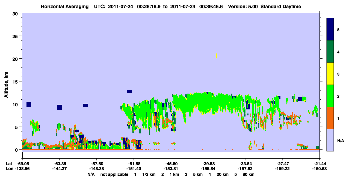Click the 'Altitude, km' axis label

tap(6, 85)
